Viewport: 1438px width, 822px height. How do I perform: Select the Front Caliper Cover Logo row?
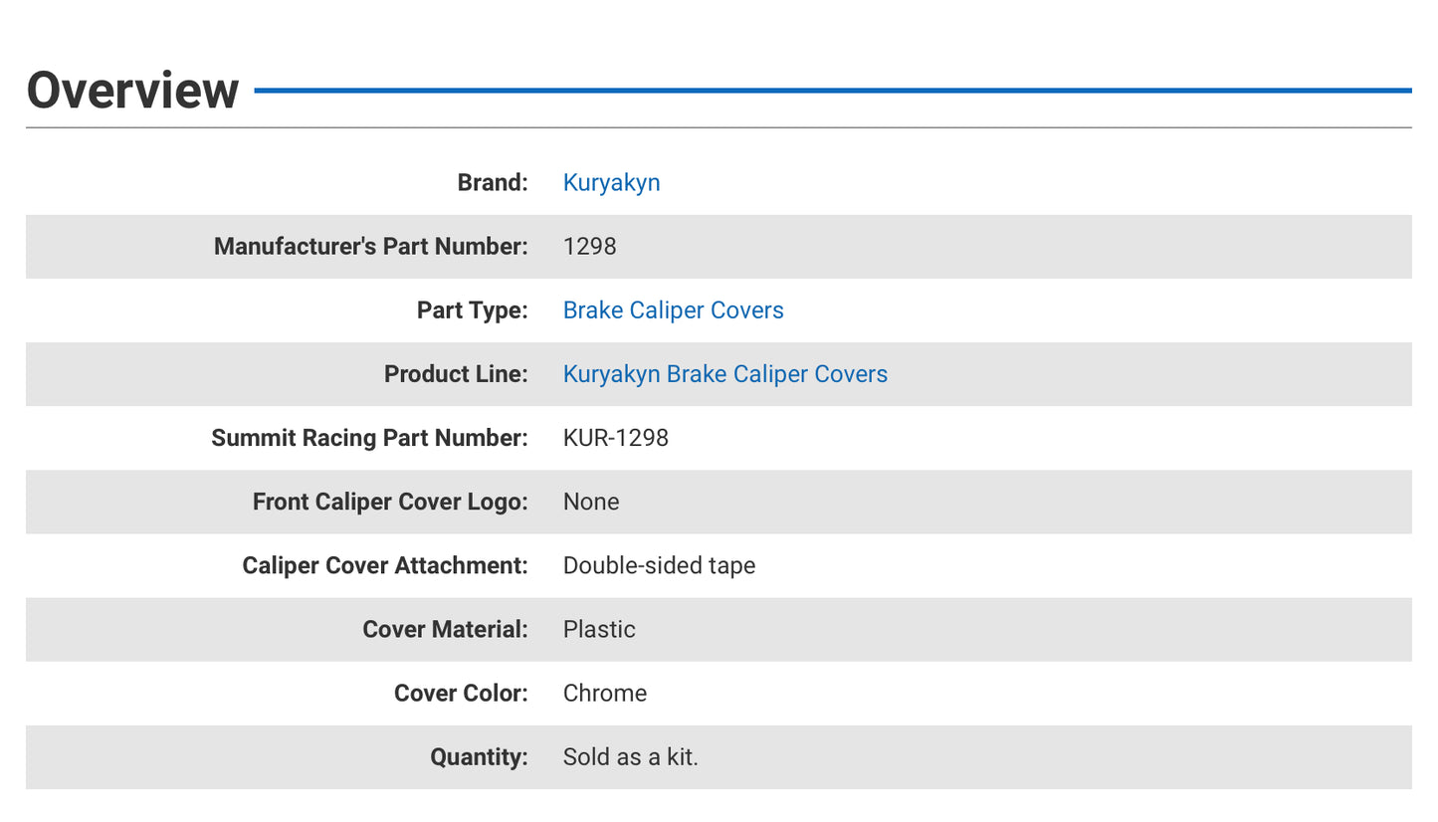(390, 502)
